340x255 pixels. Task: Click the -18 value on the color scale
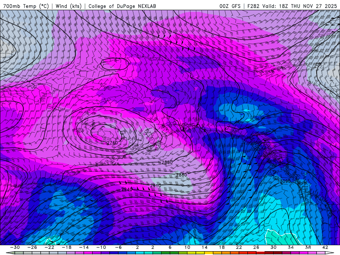(66, 247)
